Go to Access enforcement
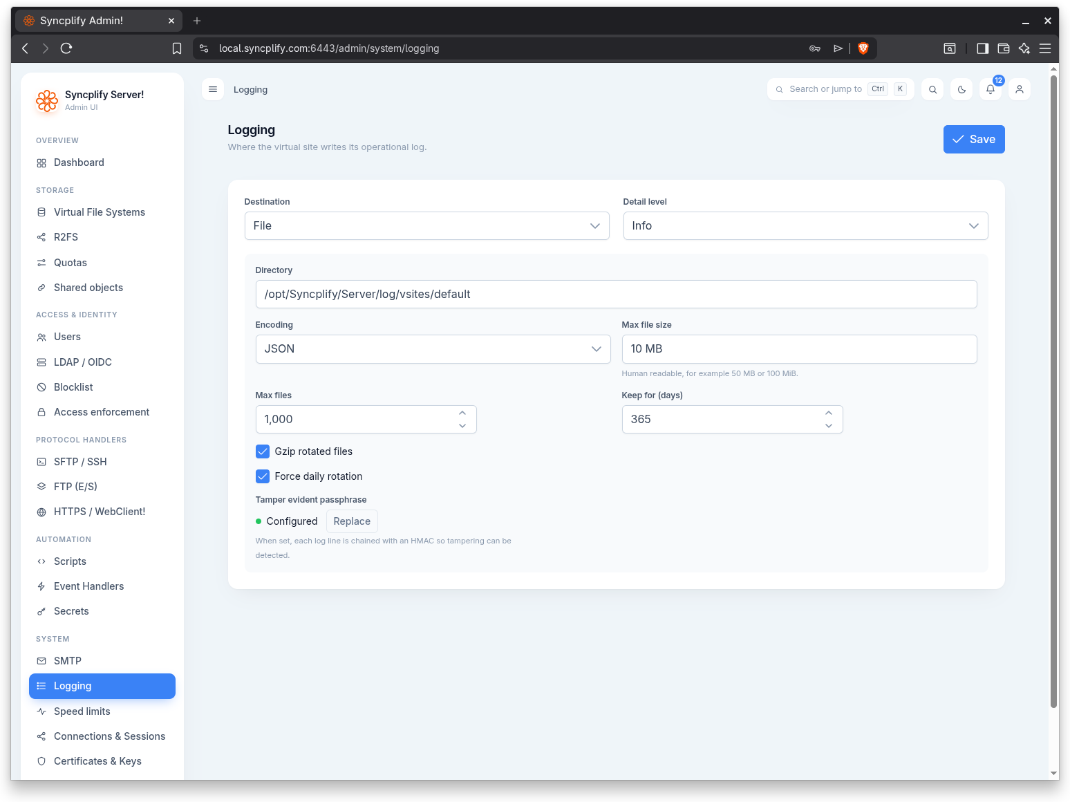This screenshot has height=802, width=1070. tap(102, 412)
